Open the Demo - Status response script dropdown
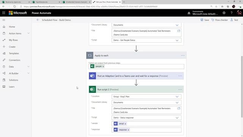The image size is (243, 137). pos(147,118)
